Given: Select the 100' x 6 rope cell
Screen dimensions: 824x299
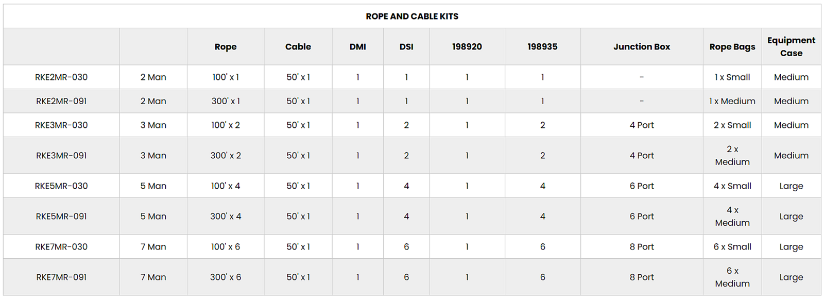Looking at the screenshot, I should [x=226, y=247].
